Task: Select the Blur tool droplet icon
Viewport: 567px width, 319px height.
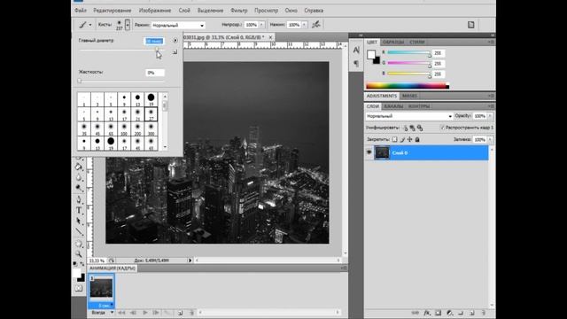Action: (79, 177)
